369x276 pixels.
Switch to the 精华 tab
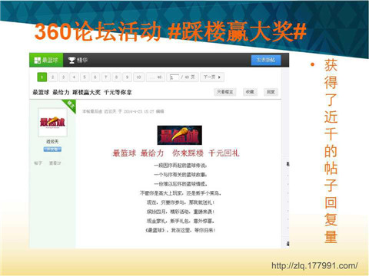click(78, 61)
